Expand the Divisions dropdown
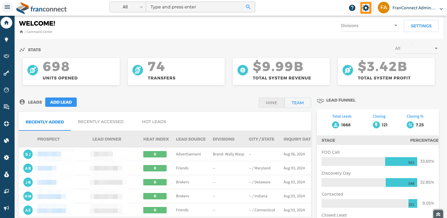Image resolution: width=447 pixels, height=218 pixels. tap(369, 26)
